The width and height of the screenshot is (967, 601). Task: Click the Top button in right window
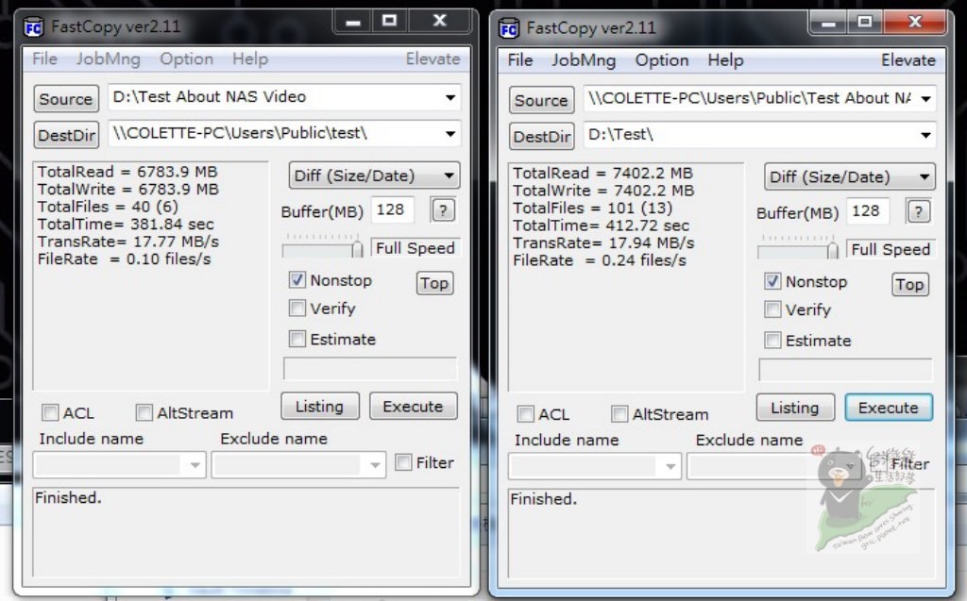(910, 284)
